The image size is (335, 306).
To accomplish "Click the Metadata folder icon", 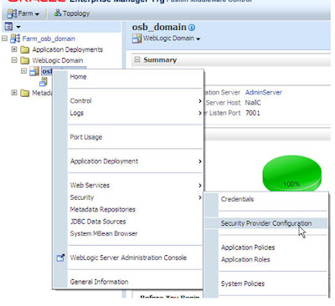I will (x=25, y=93).
